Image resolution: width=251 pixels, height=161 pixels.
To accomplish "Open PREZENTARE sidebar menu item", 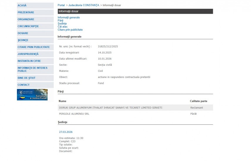I will tap(26, 13).
